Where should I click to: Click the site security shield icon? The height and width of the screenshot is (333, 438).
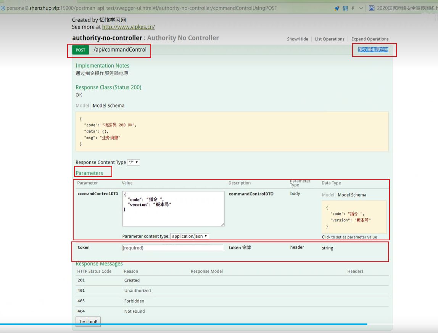pyautogui.click(x=3, y=8)
